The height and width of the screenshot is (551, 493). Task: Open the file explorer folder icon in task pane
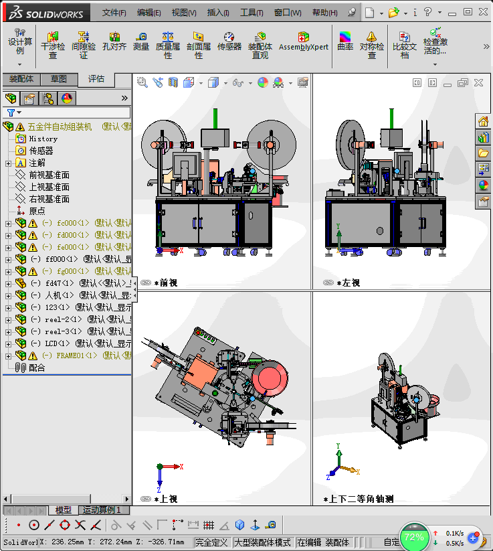483,153
